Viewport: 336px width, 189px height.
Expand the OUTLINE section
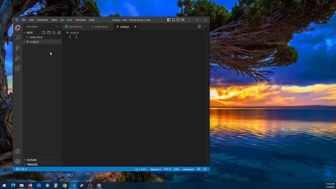43,160
